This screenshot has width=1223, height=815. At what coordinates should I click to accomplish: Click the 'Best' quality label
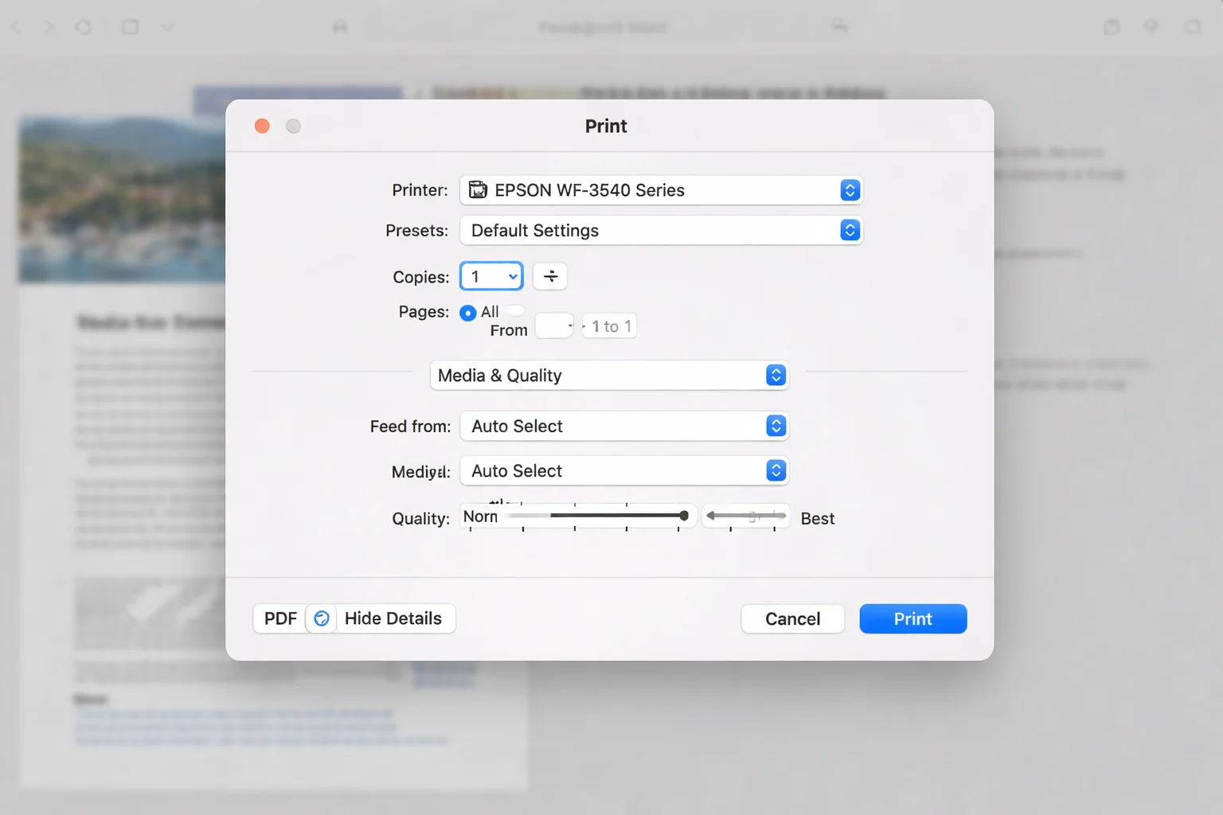[x=818, y=518]
